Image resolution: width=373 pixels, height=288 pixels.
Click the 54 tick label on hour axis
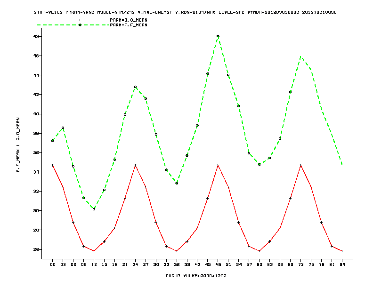pyautogui.click(x=239, y=264)
